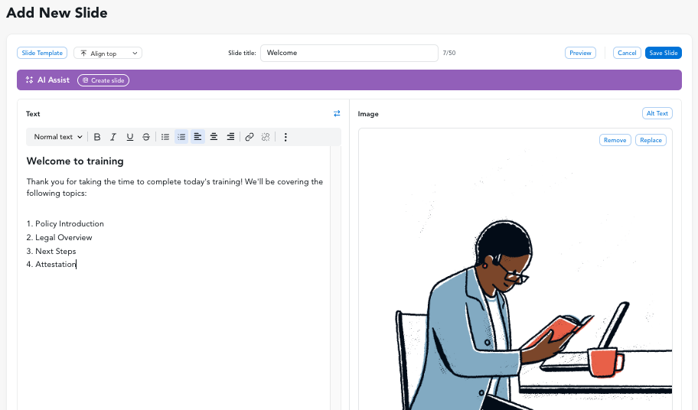Replace the slide image
Screen dimensions: 698x410
pos(651,140)
